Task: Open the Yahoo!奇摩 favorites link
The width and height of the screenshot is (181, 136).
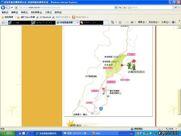Action: click(28, 17)
